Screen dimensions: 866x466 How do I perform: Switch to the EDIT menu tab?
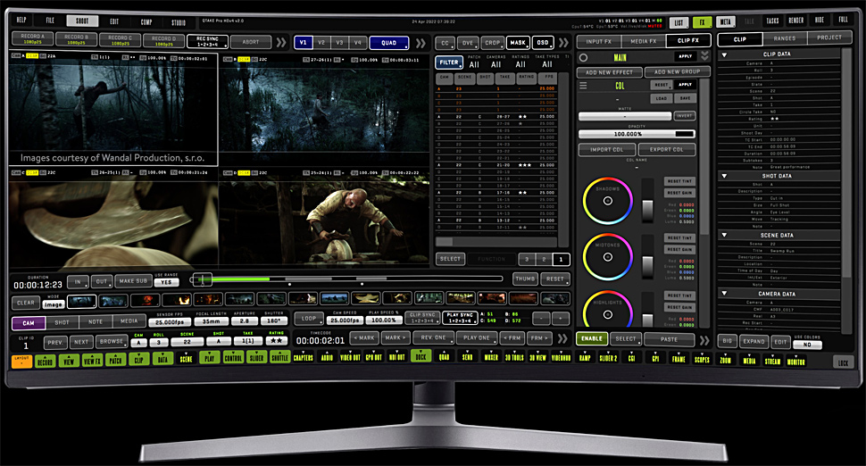click(113, 20)
